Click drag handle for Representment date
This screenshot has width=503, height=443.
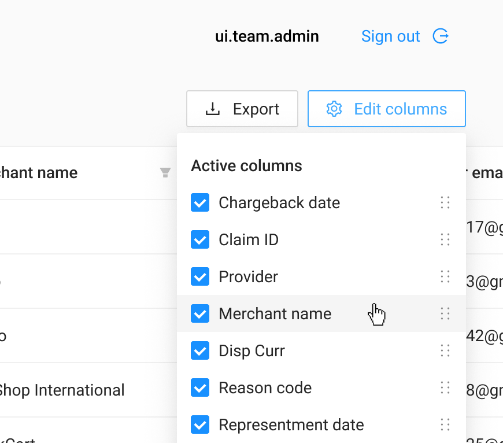(x=445, y=424)
